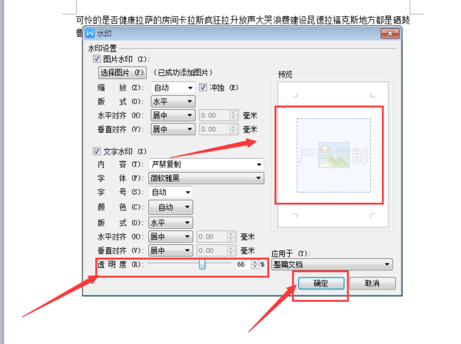Uncheck the 图片水印 checkbox
The image size is (461, 344).
[97, 59]
